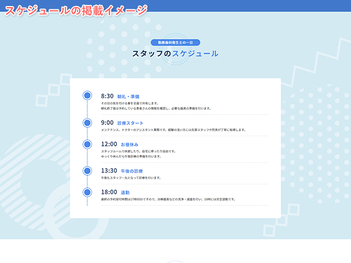This screenshot has height=263, width=351.
Task: Select the 13:30 timeline circle marker
Action: coord(87,171)
